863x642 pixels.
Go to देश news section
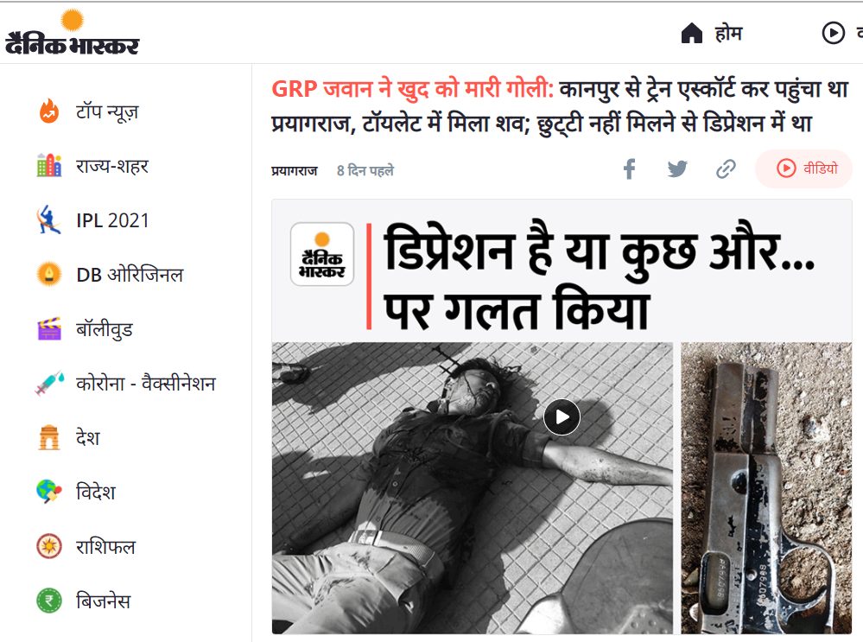88,438
